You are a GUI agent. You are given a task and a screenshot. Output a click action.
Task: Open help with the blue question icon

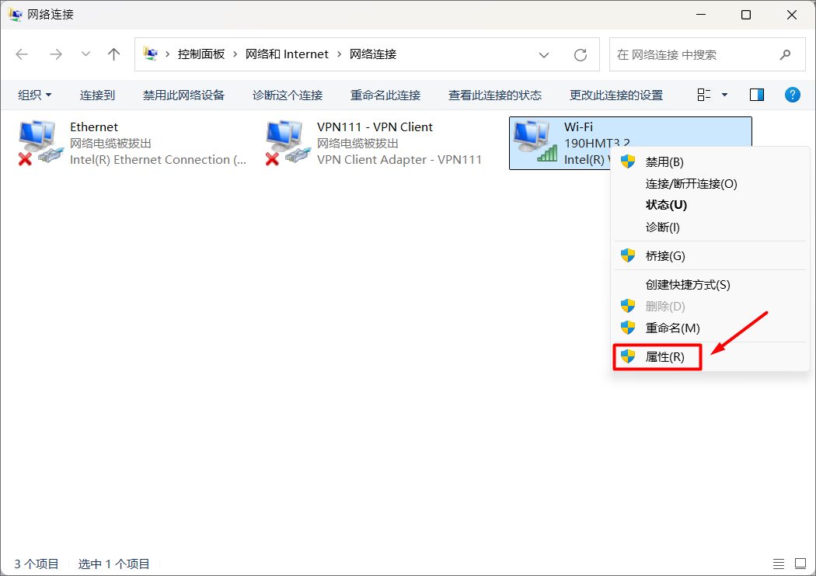792,95
